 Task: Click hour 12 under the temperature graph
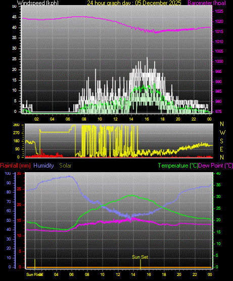click(x=118, y=274)
